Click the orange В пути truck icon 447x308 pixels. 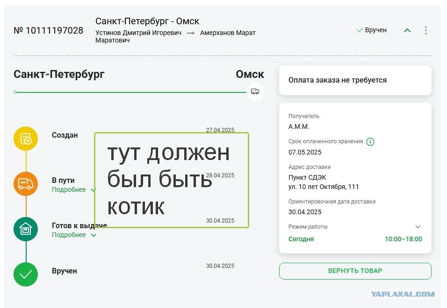point(26,184)
